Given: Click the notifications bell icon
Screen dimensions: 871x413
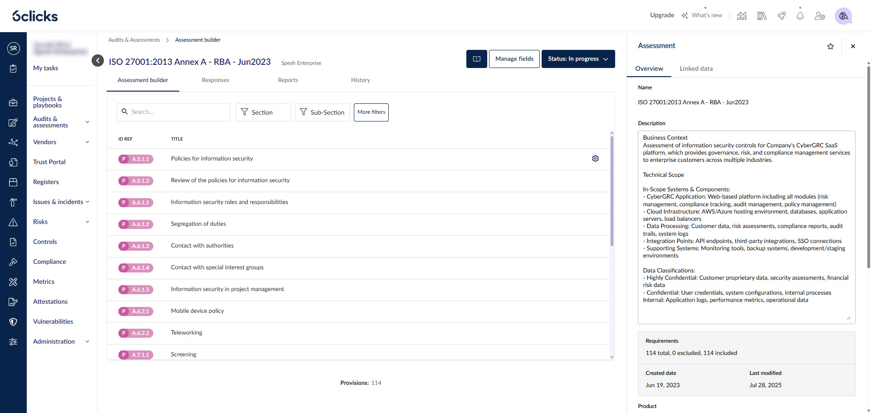Looking at the screenshot, I should tap(800, 16).
